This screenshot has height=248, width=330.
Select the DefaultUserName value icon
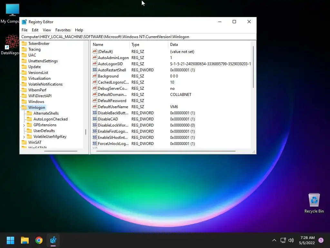95,107
